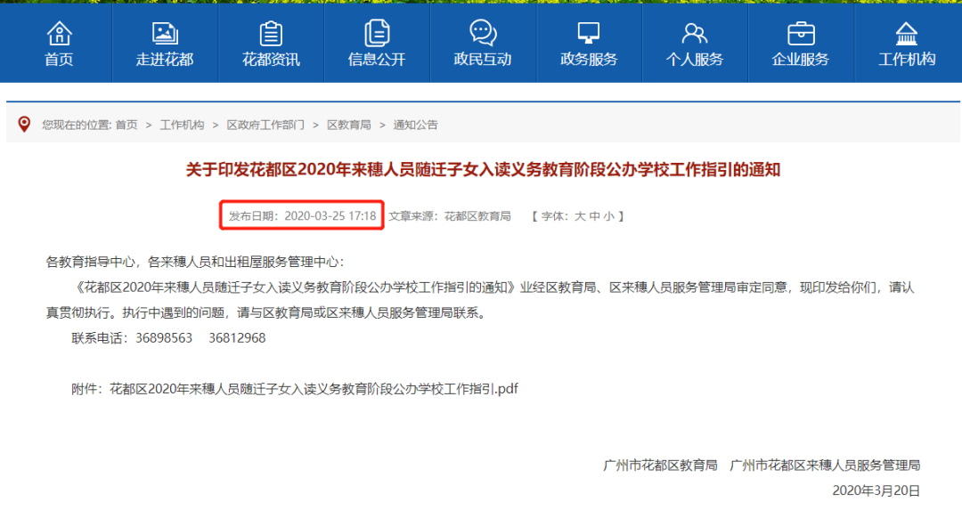Image resolution: width=962 pixels, height=518 pixels.
Task: Click the salutation line 各教育指导中心
Action: coord(195,263)
